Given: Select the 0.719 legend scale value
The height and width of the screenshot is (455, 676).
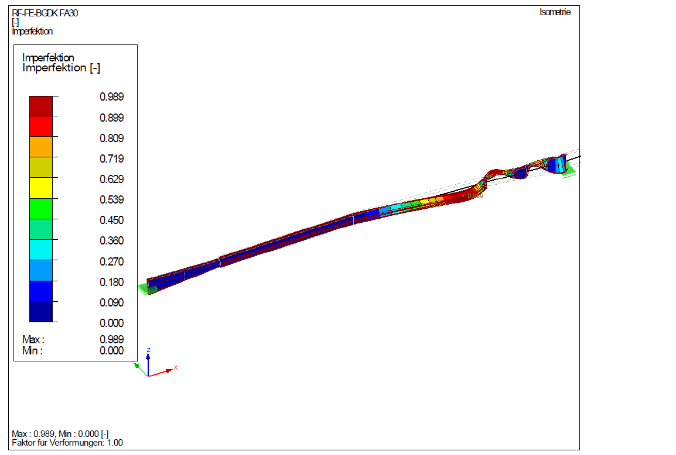Looking at the screenshot, I should point(111,159).
